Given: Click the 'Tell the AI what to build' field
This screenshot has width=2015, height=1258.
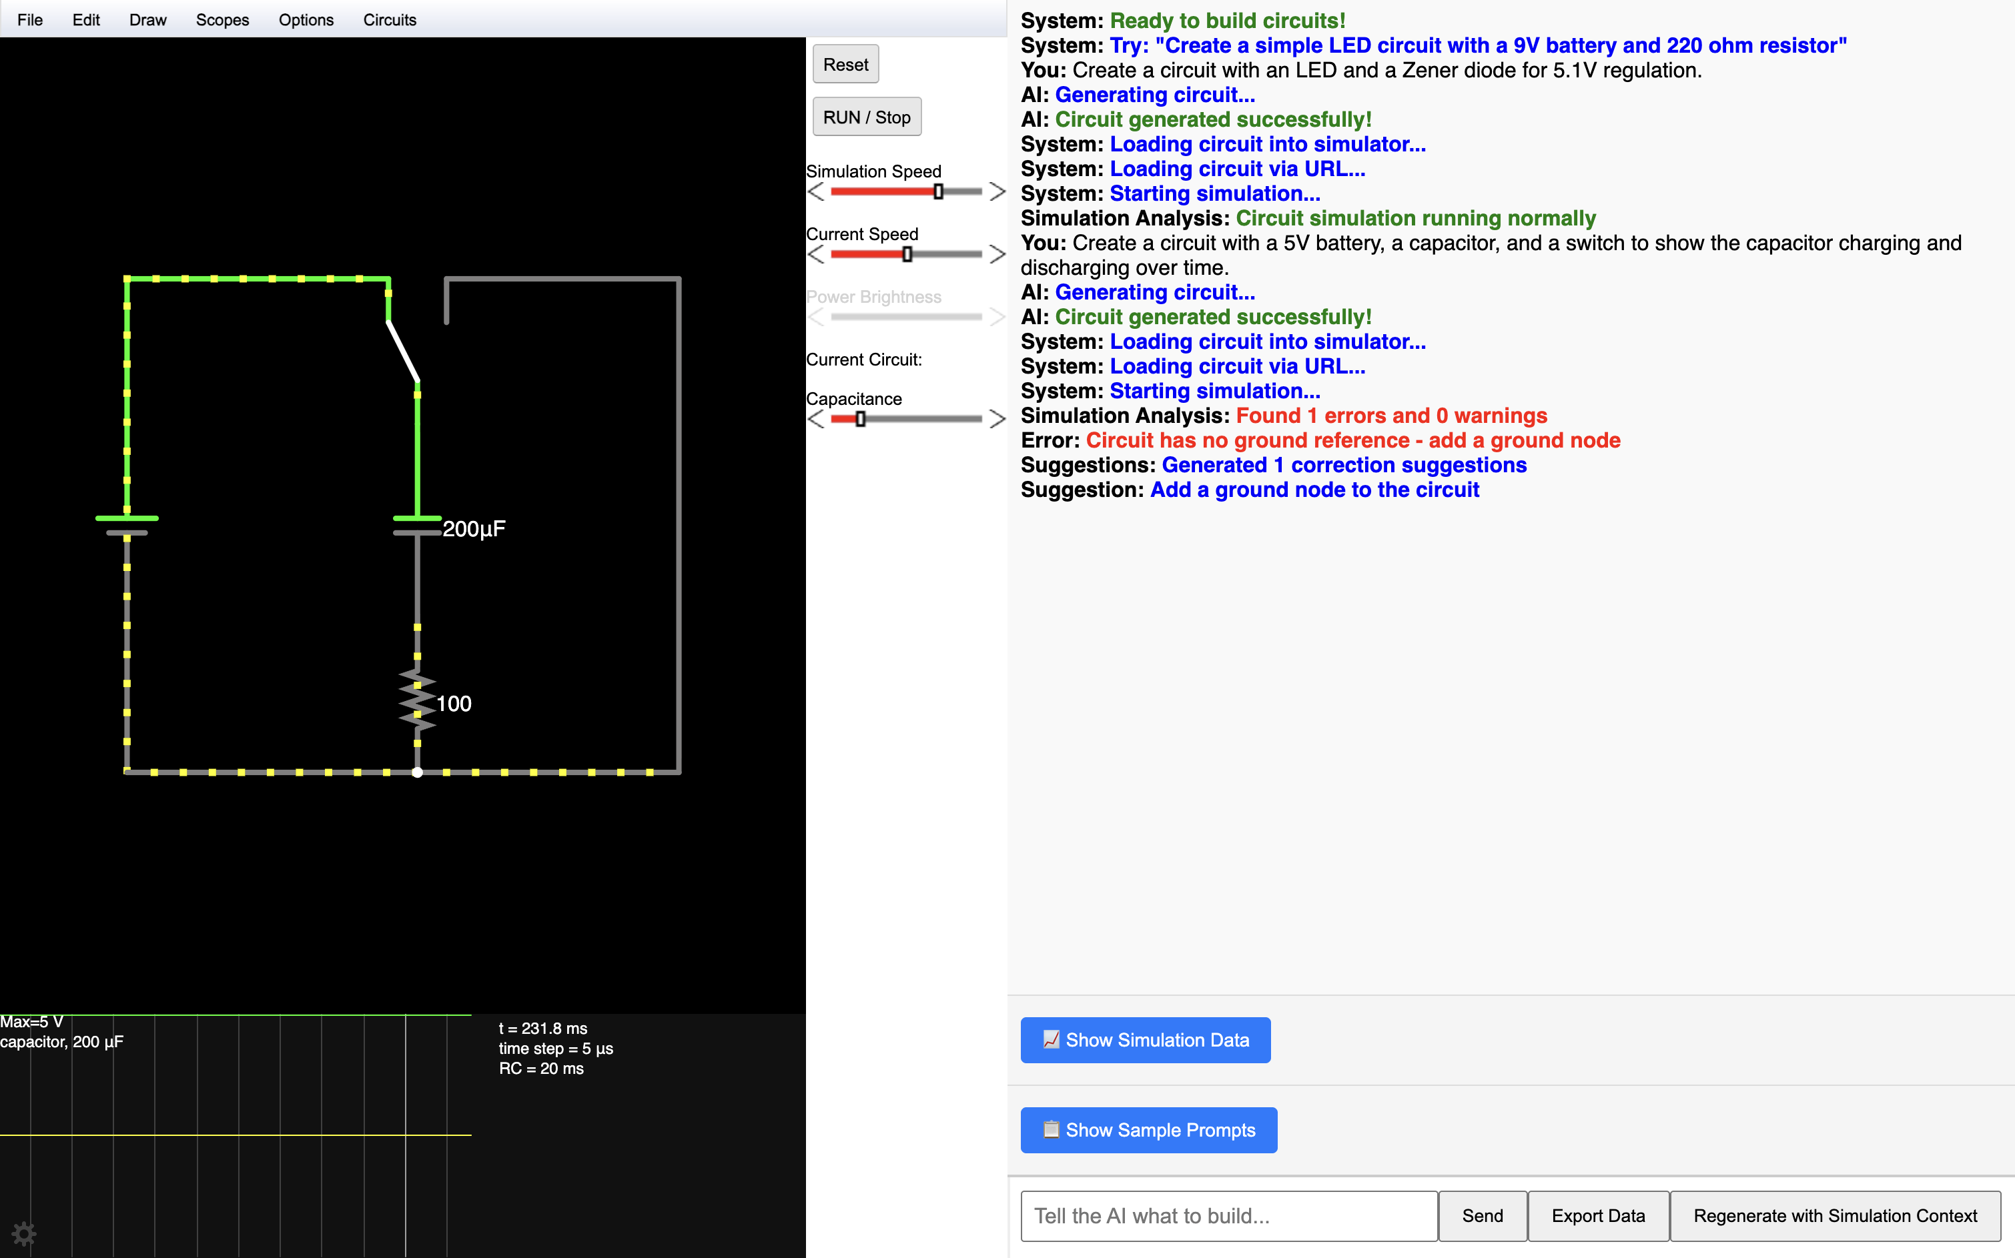Looking at the screenshot, I should coord(1228,1215).
